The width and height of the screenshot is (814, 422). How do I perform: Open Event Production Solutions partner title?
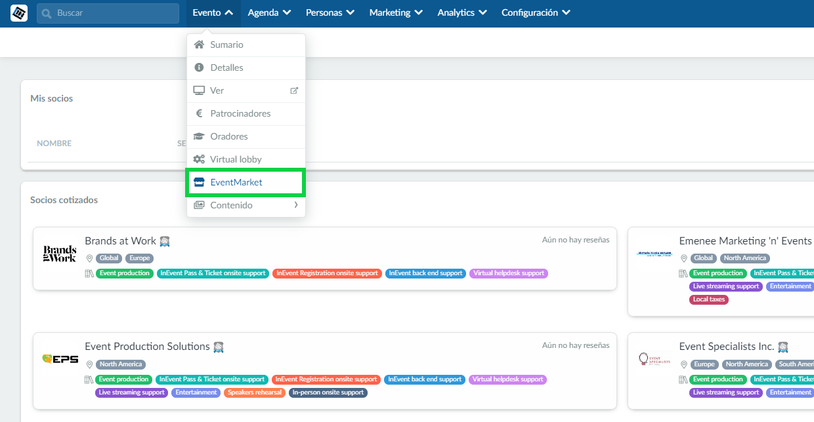click(147, 347)
